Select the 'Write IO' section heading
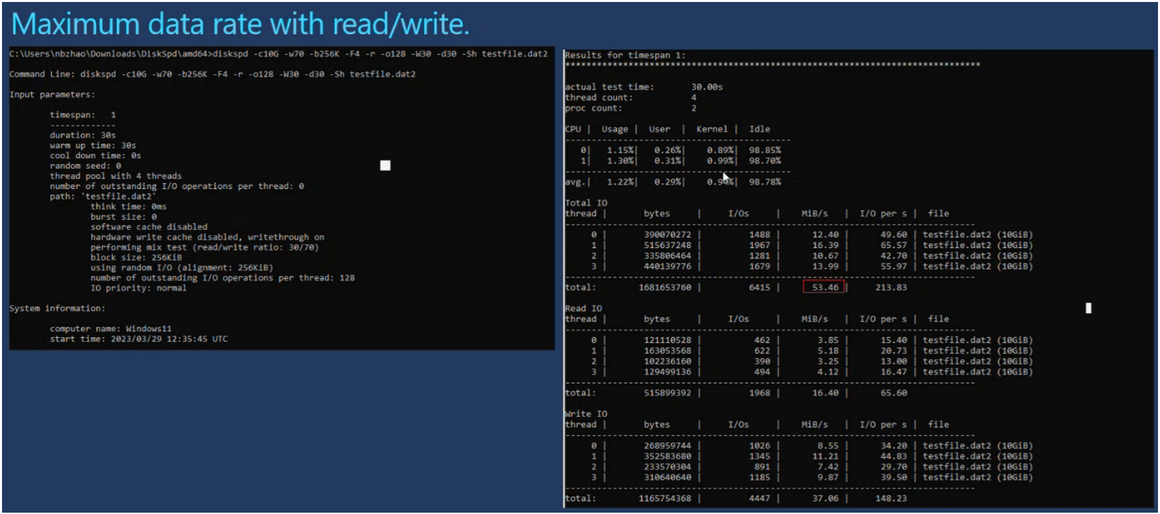1160x514 pixels. [586, 414]
